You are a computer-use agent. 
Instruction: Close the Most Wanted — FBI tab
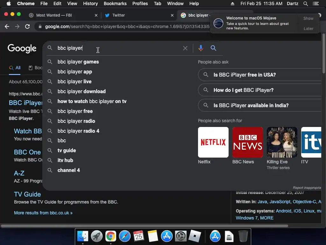click(x=96, y=15)
